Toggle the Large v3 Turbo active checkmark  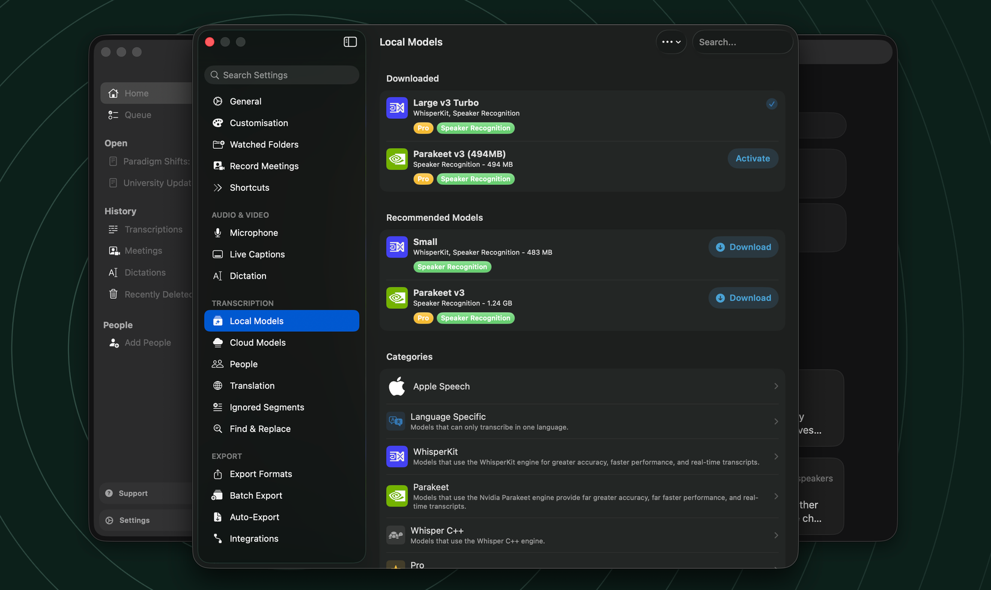coord(772,104)
